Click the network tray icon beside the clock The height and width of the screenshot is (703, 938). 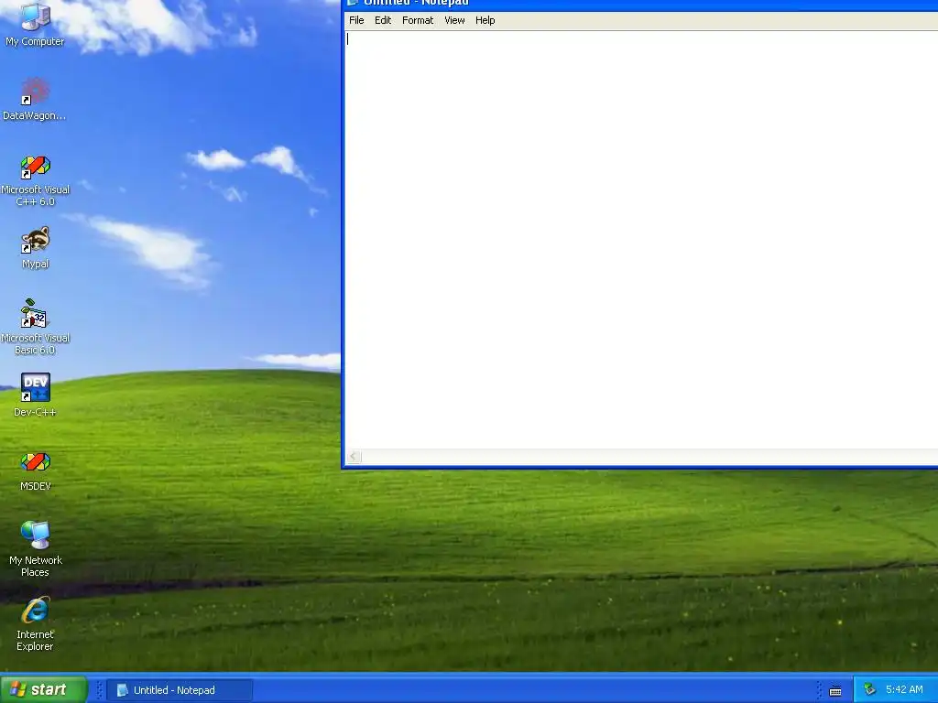[x=870, y=690]
